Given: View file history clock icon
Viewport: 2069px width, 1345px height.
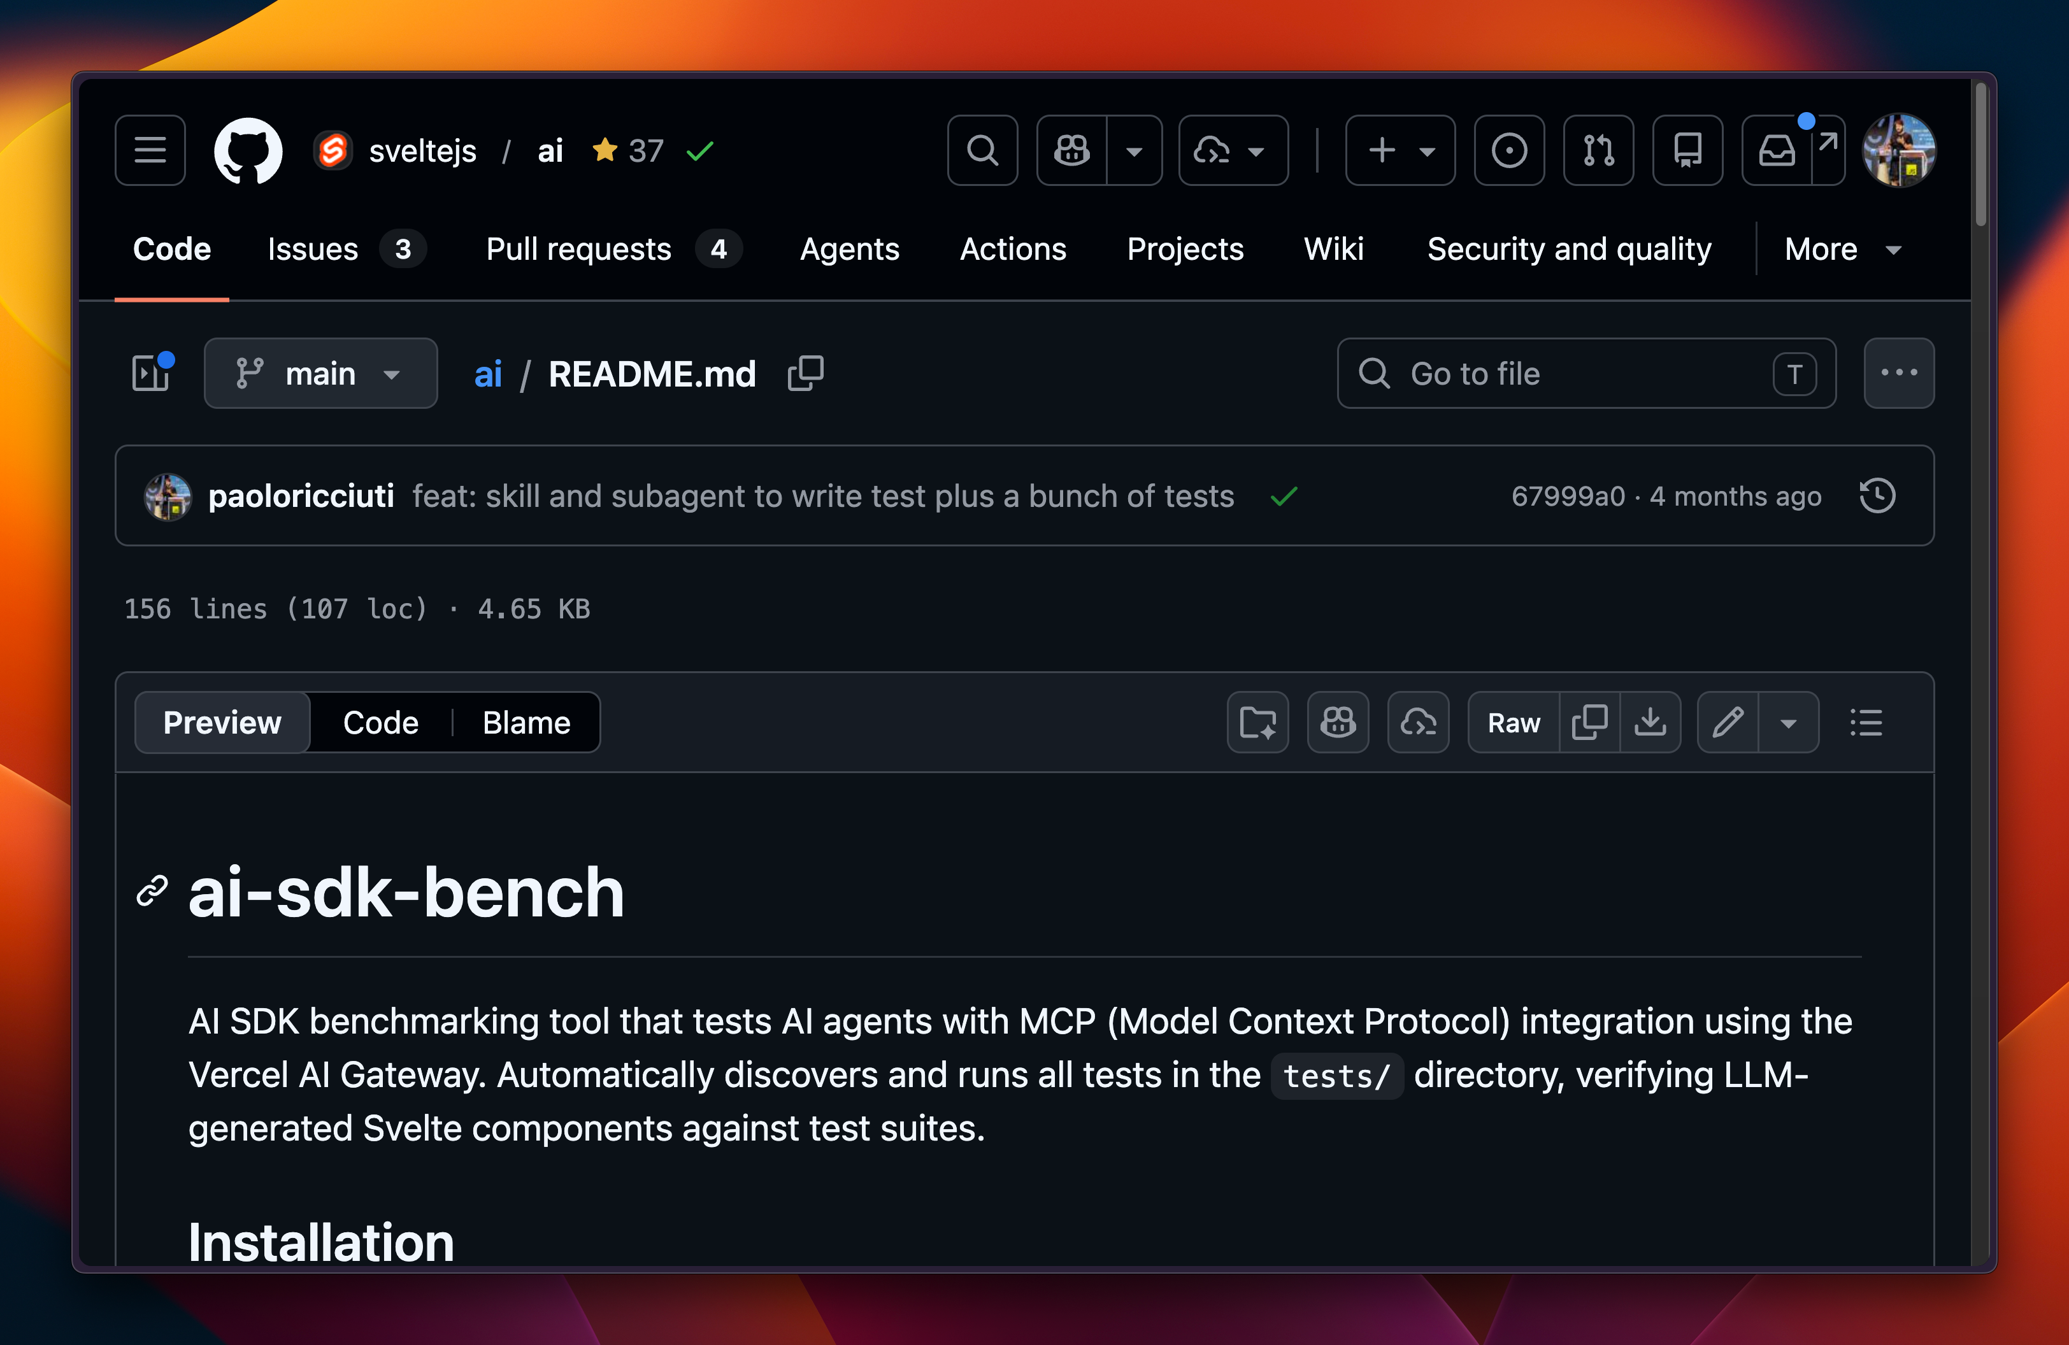Looking at the screenshot, I should (1877, 496).
